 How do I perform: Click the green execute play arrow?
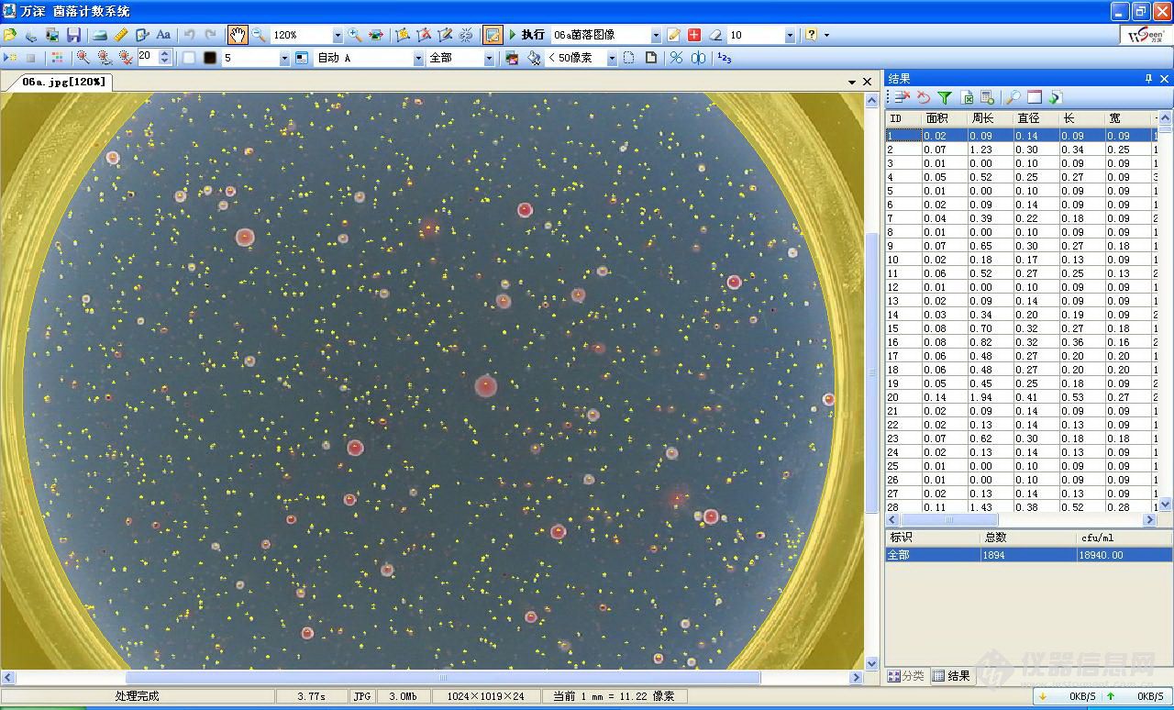pyautogui.click(x=513, y=35)
